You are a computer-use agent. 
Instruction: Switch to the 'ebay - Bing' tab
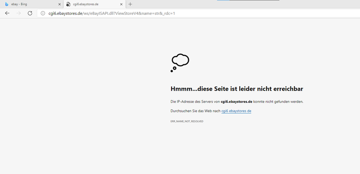click(32, 4)
